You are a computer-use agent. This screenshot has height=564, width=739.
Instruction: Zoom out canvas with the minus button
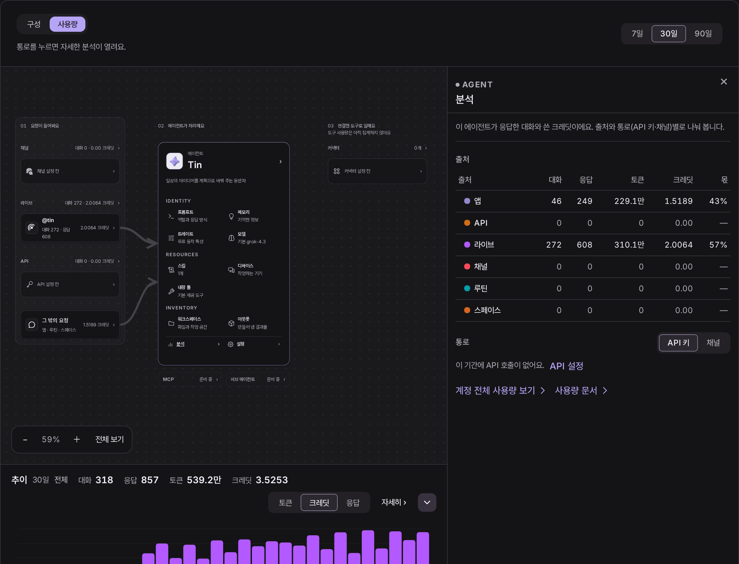(x=25, y=440)
